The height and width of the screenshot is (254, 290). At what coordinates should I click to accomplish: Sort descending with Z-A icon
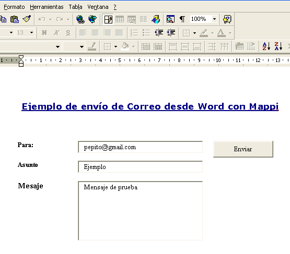point(279,46)
